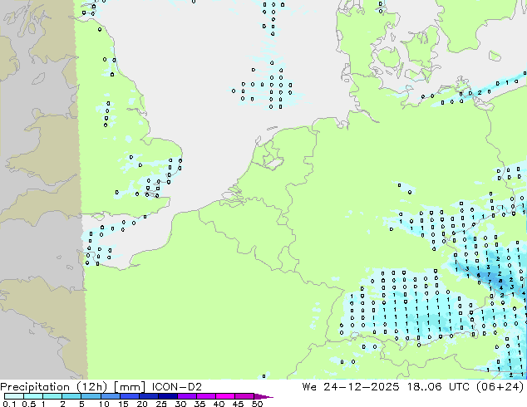
Task: Click the '0.1' legend scale label
Action: [9, 404]
